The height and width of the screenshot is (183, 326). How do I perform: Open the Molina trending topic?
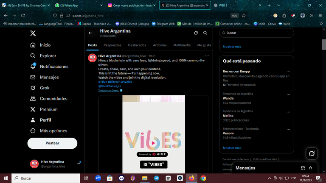[228, 116]
